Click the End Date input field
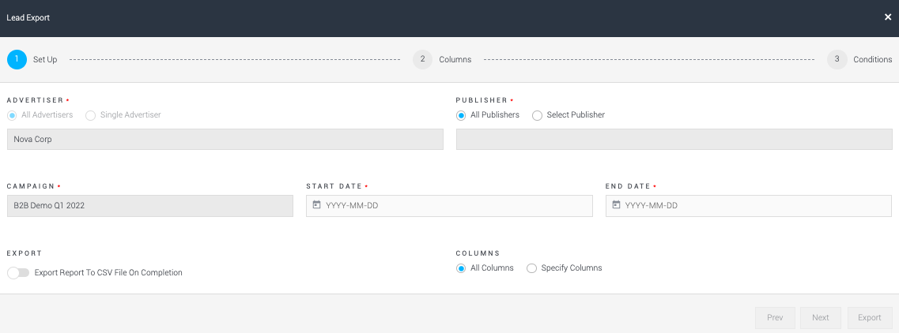 pyautogui.click(x=749, y=206)
